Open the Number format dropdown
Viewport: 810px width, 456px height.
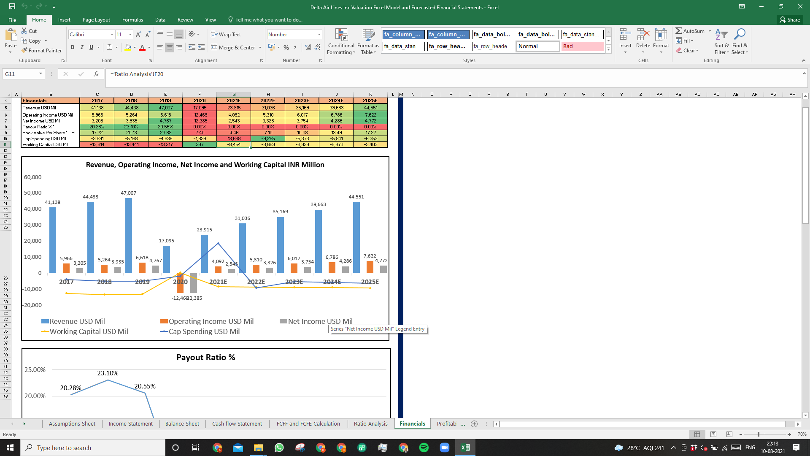pyautogui.click(x=319, y=35)
